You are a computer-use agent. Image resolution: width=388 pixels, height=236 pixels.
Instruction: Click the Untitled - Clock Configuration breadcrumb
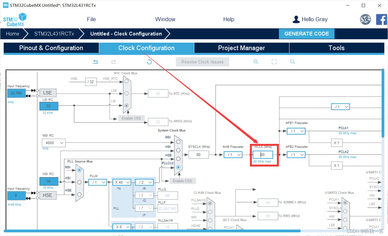click(x=126, y=34)
